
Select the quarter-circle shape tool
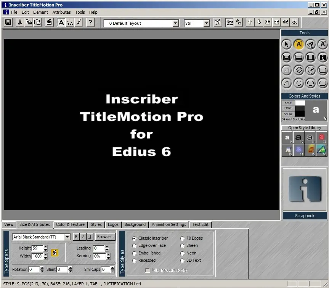[287, 83]
